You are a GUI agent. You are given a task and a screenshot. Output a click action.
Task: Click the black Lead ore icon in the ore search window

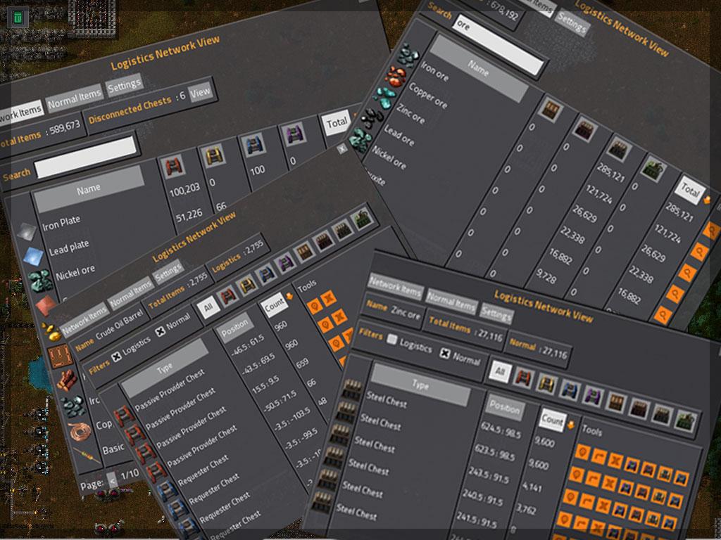(x=372, y=117)
